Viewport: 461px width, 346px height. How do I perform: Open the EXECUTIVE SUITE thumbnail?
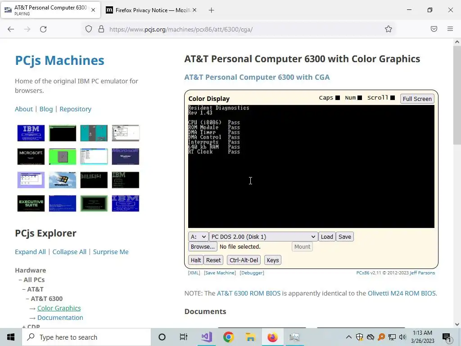tap(31, 203)
